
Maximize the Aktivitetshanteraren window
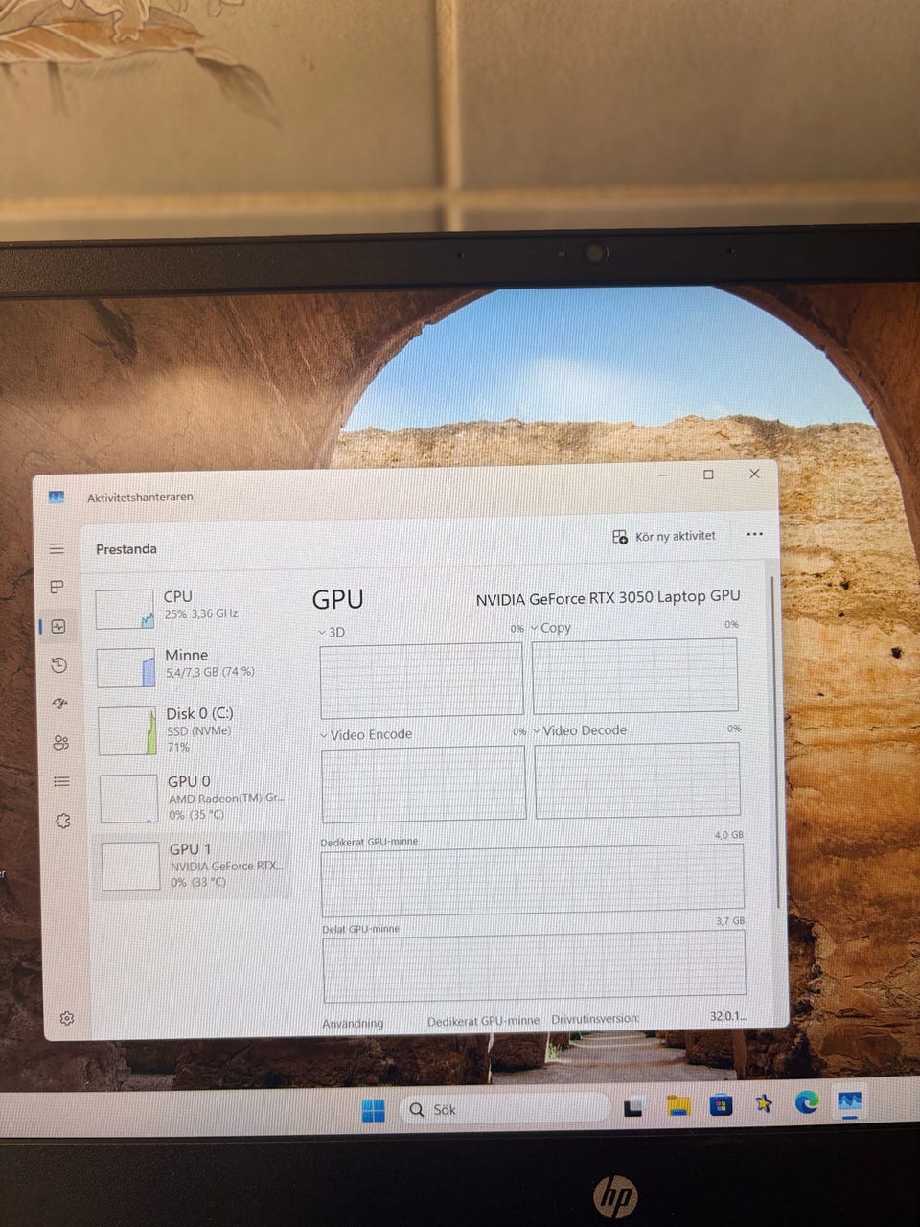[708, 475]
